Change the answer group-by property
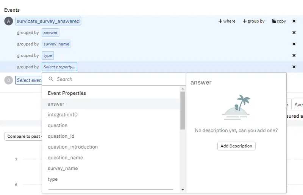Screen dimensions: 303x195 tap(50, 32)
